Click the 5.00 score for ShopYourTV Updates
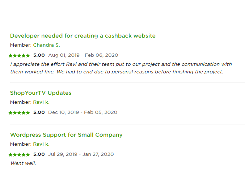 click(39, 112)
